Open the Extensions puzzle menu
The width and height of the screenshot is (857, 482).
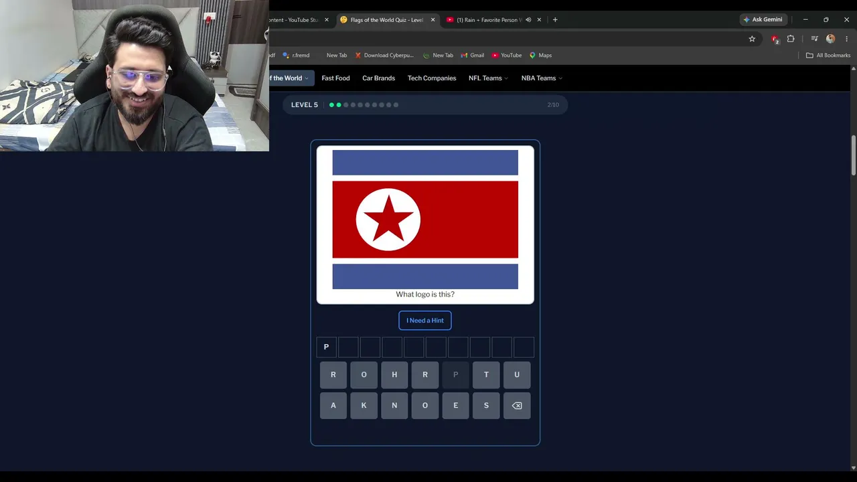pos(791,39)
